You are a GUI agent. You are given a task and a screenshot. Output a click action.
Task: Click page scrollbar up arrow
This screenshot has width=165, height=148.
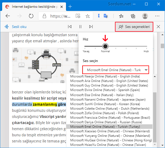click(163, 35)
